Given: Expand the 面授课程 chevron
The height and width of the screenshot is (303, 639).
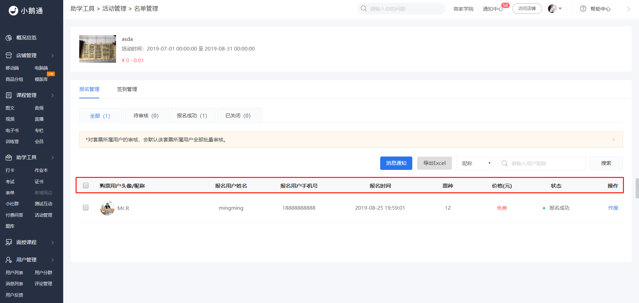Looking at the screenshot, I should pos(52,242).
